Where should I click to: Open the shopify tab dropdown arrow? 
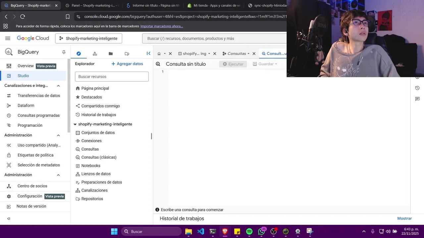[209, 54]
